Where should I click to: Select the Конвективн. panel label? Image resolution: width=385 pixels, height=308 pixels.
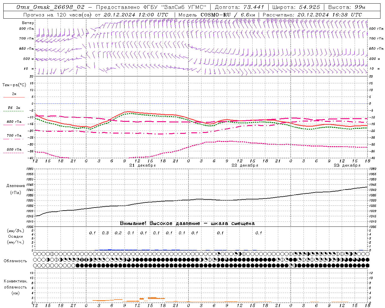click(x=15, y=281)
